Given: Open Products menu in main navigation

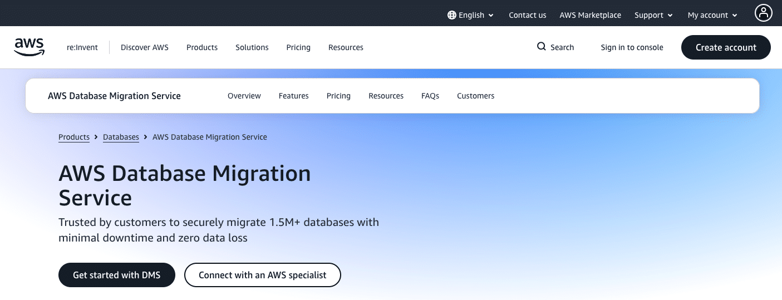Looking at the screenshot, I should pos(202,47).
